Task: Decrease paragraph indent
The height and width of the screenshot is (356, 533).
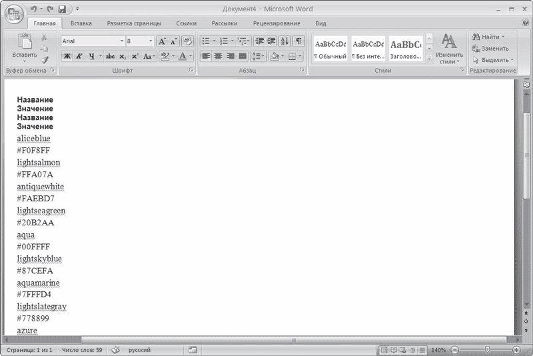Action: point(259,41)
